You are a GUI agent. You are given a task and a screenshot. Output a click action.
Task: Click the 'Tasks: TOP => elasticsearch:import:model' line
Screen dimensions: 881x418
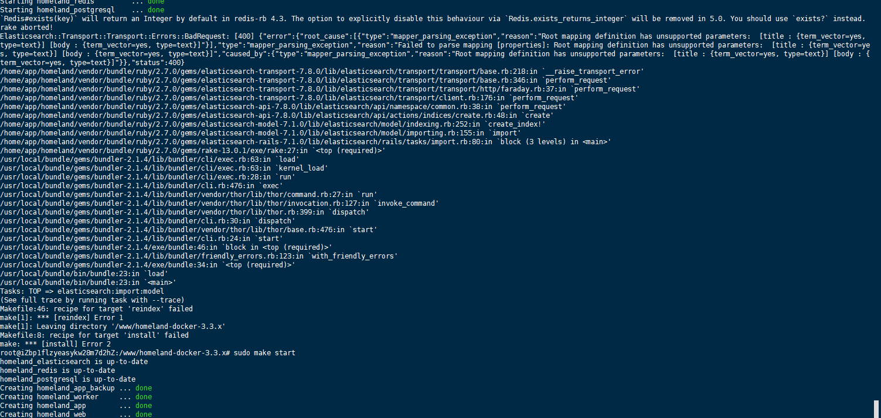(x=82, y=291)
